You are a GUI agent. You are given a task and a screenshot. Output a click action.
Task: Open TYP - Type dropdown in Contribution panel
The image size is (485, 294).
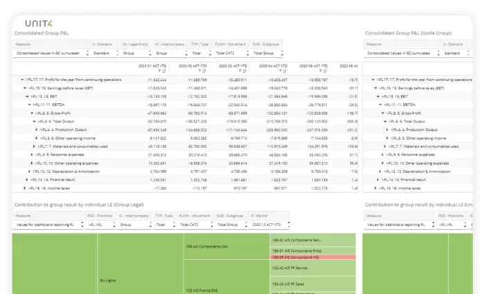(164, 225)
